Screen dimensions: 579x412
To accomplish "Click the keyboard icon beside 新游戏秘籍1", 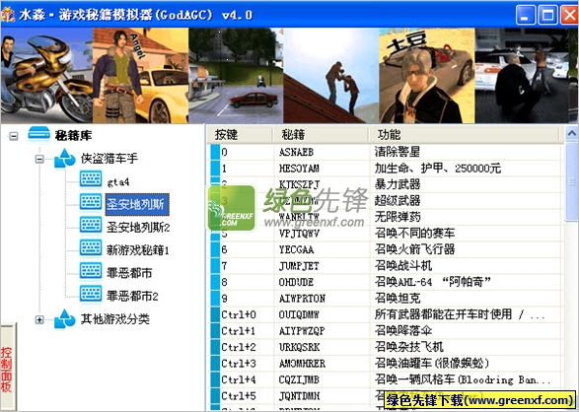I will (91, 247).
